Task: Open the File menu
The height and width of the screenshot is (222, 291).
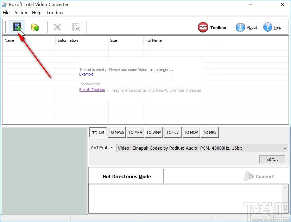Action: (6, 12)
